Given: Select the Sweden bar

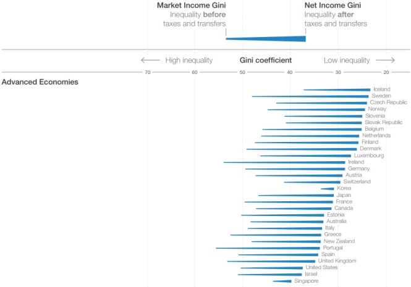Looking at the screenshot, I should (310, 96).
